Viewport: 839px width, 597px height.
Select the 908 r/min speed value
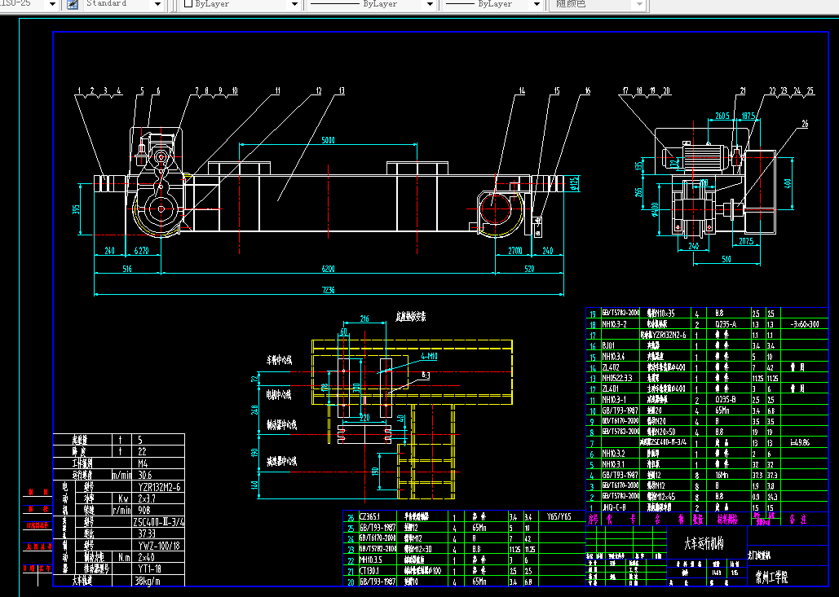click(144, 510)
